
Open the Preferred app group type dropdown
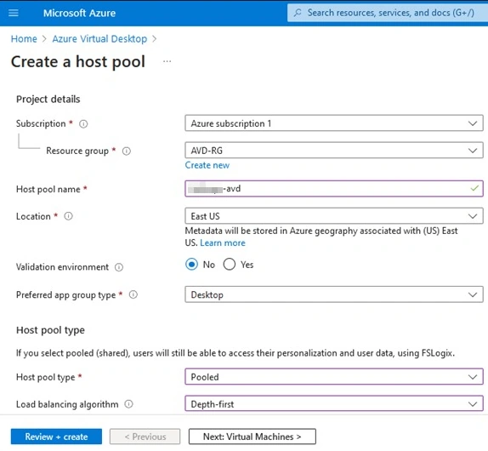point(334,294)
